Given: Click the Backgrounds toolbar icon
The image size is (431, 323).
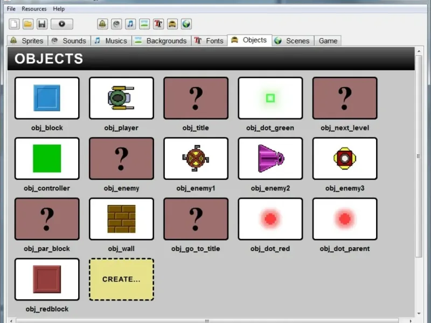Looking at the screenshot, I should [x=144, y=24].
